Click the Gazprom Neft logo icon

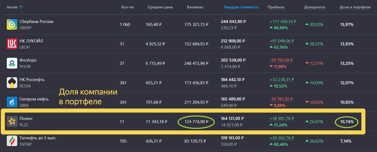(12, 102)
